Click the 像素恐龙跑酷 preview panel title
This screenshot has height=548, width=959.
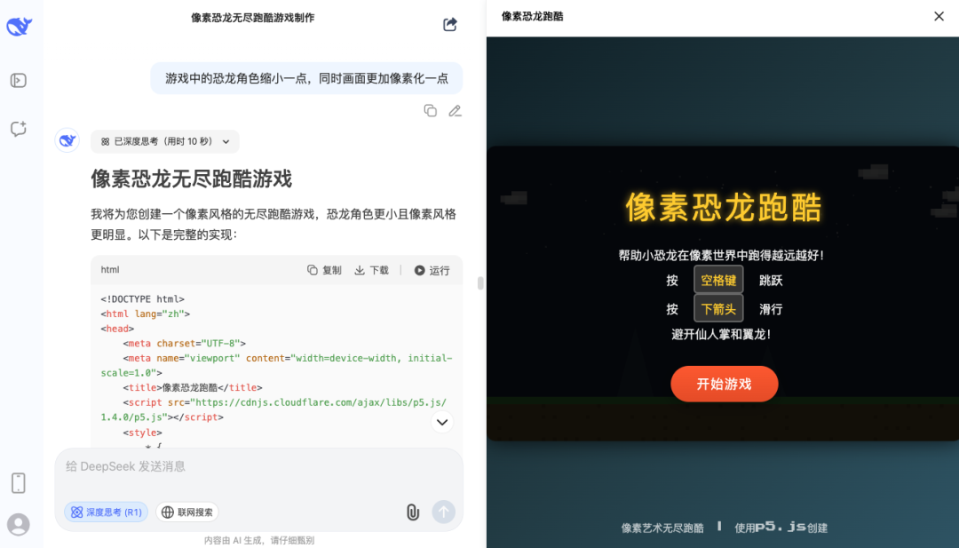click(x=532, y=17)
